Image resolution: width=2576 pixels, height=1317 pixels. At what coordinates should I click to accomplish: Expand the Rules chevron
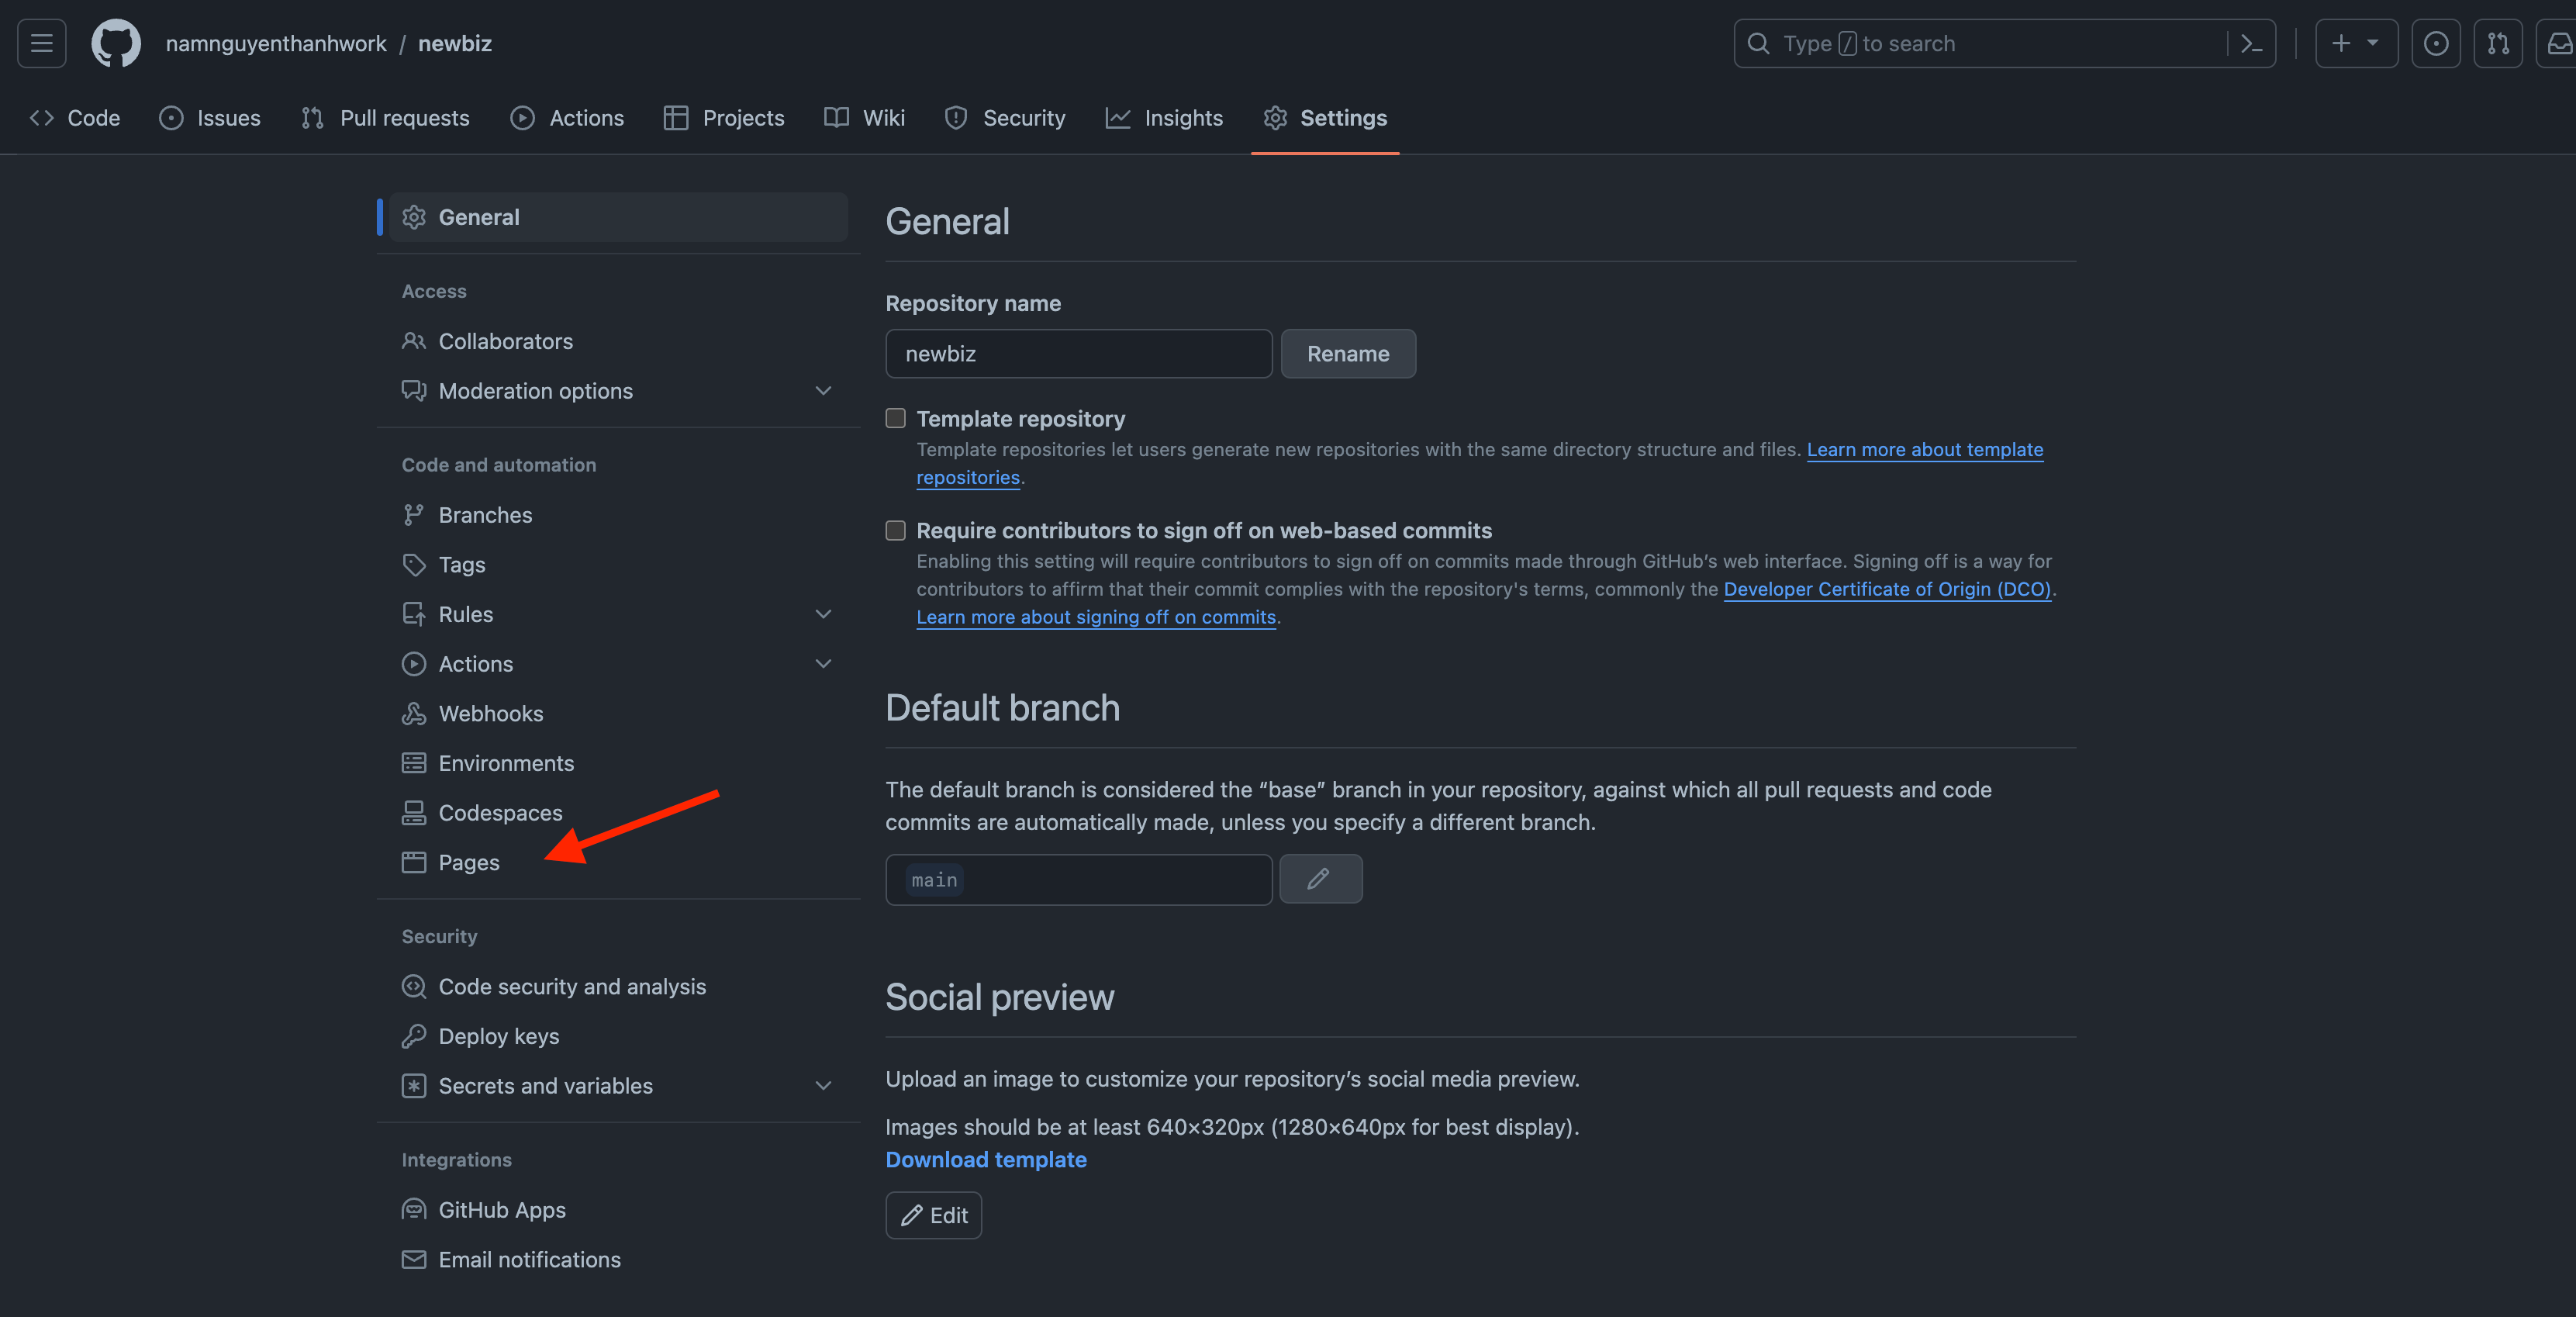pyautogui.click(x=823, y=614)
